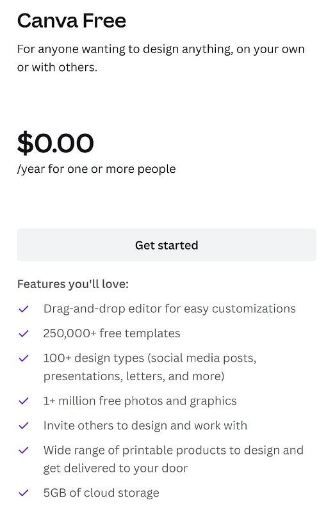Click the Get started button
Screen dimensions: 335x512
pos(167,245)
